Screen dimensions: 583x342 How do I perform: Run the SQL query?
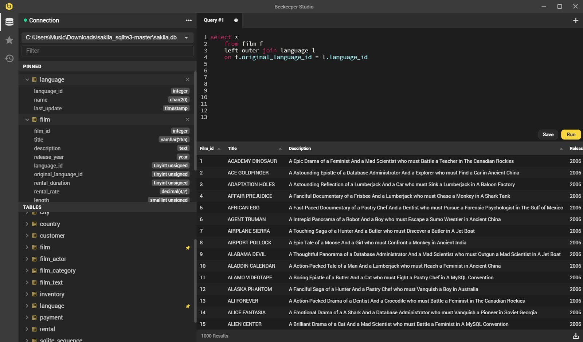(x=571, y=135)
